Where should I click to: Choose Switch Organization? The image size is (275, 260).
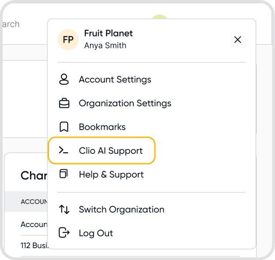coord(121,209)
